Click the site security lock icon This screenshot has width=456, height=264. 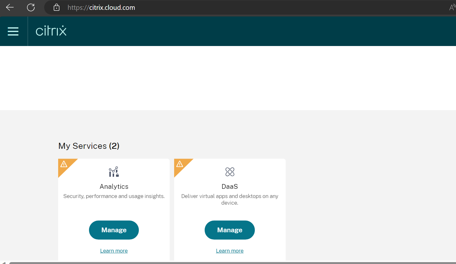[x=56, y=7]
